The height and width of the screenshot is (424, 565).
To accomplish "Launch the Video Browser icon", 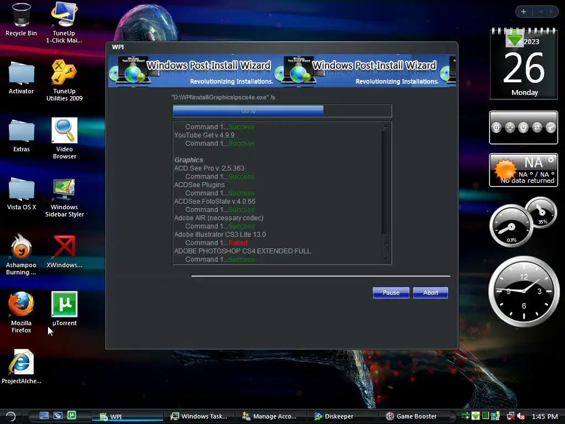I will [64, 139].
